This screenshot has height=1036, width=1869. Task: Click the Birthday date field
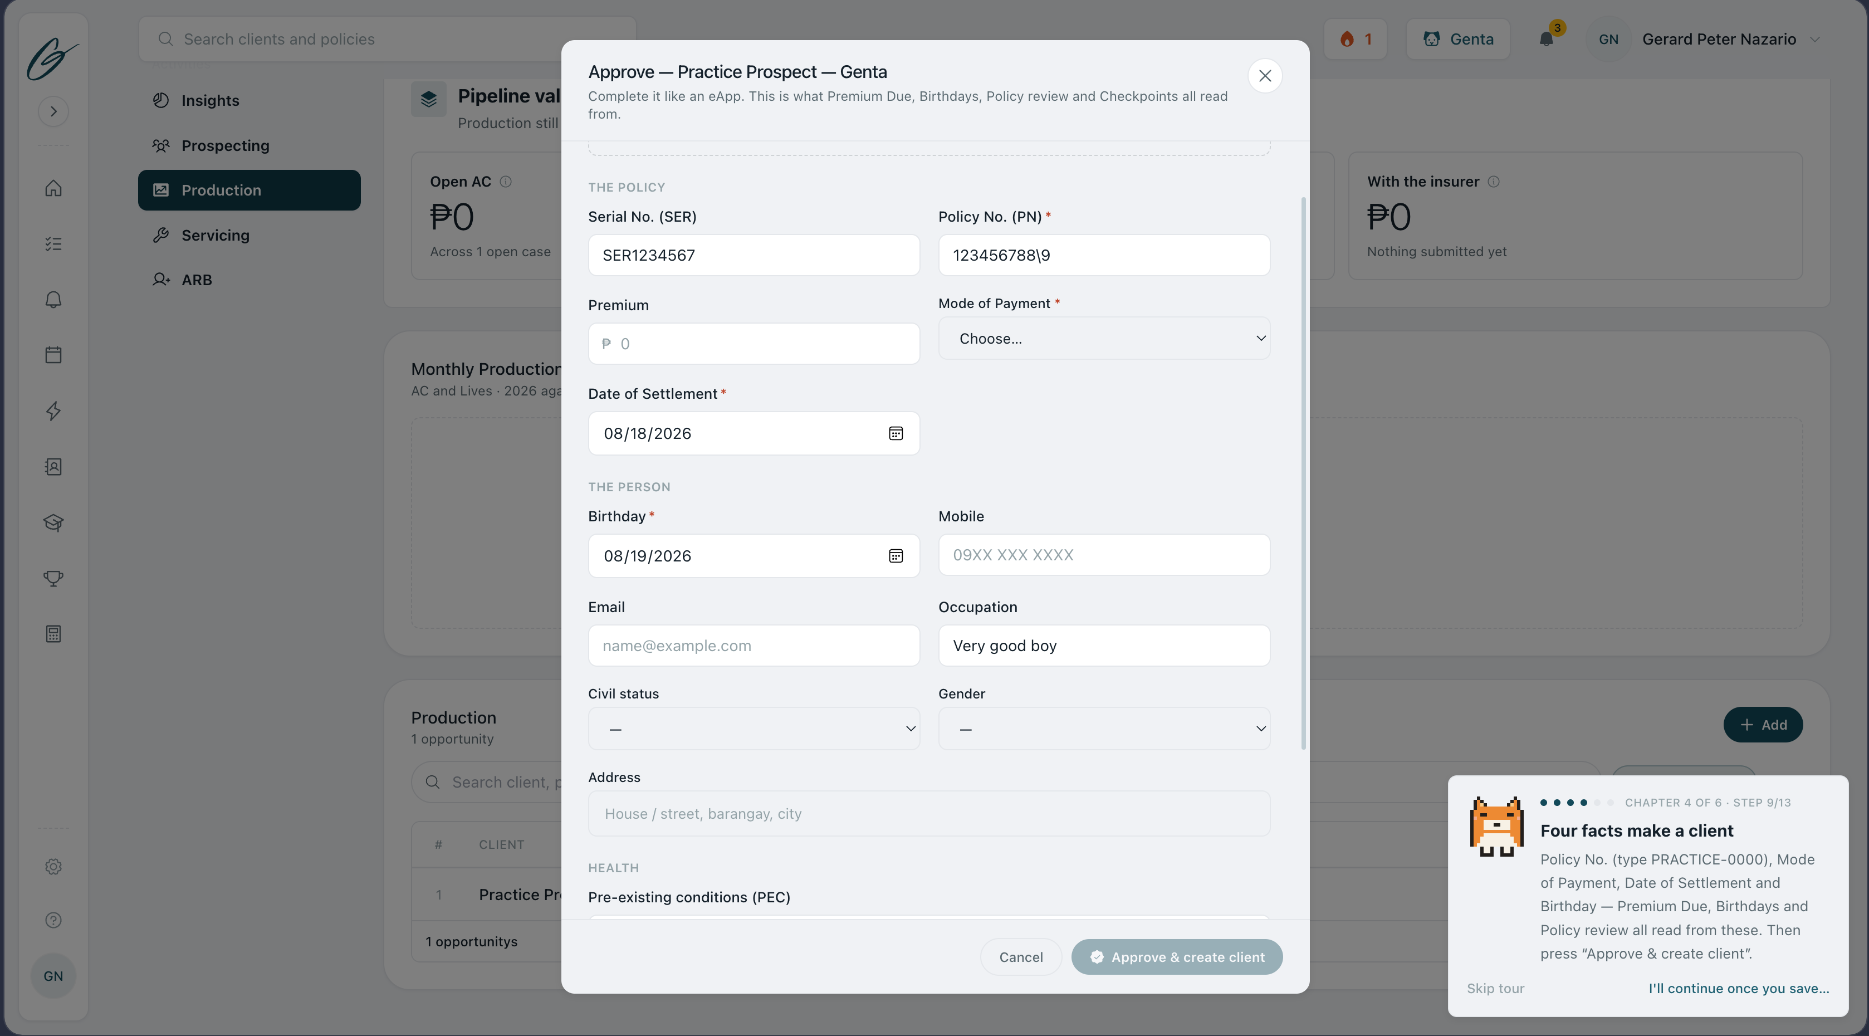pos(754,556)
